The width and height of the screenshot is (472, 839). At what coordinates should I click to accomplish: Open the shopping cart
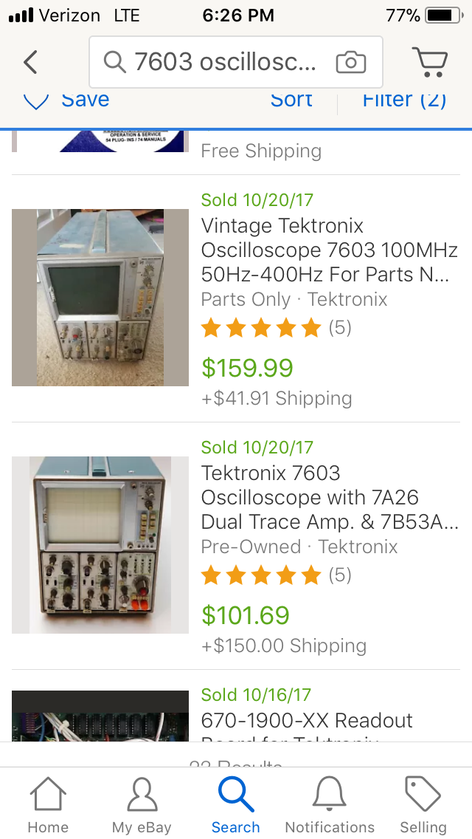pyautogui.click(x=429, y=63)
